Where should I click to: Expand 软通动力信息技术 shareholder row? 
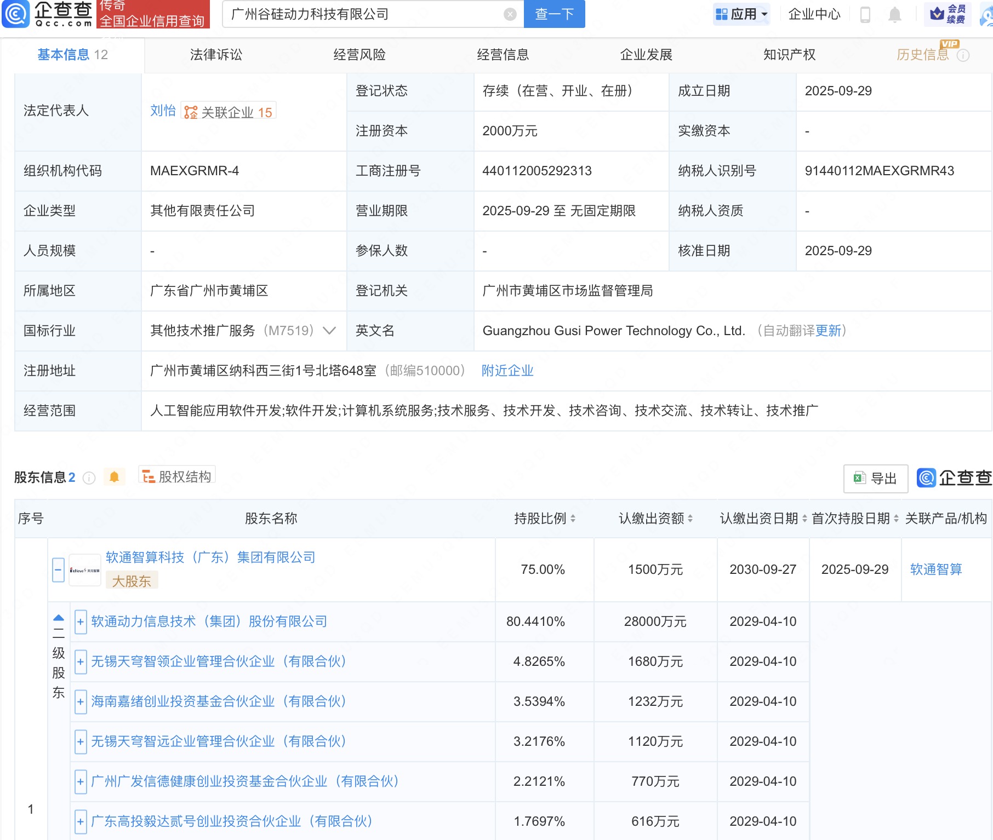coord(81,622)
